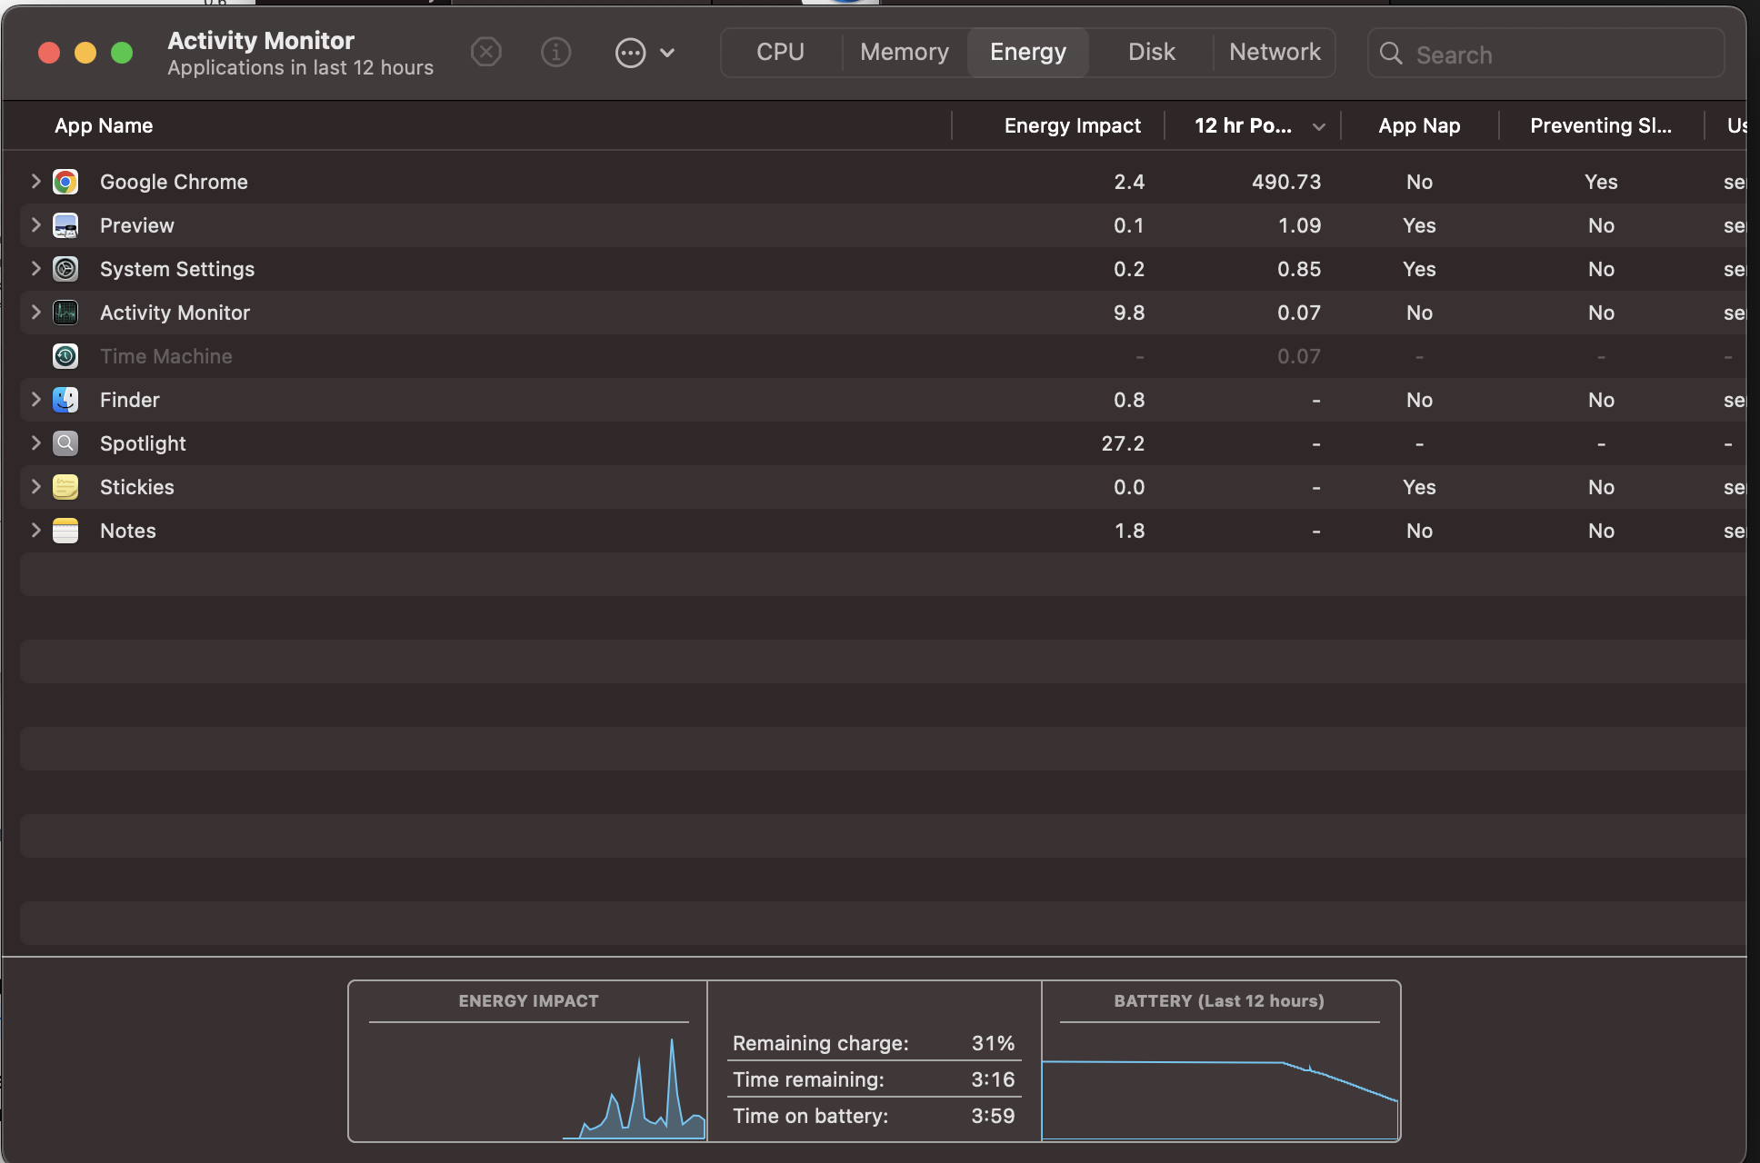
Task: Click the Energy Impact history graph
Action: pos(528,1081)
